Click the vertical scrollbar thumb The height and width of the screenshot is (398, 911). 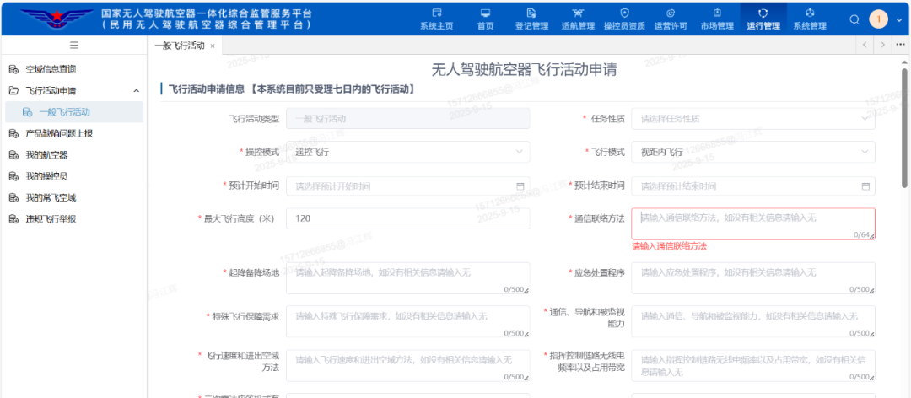pos(904,127)
